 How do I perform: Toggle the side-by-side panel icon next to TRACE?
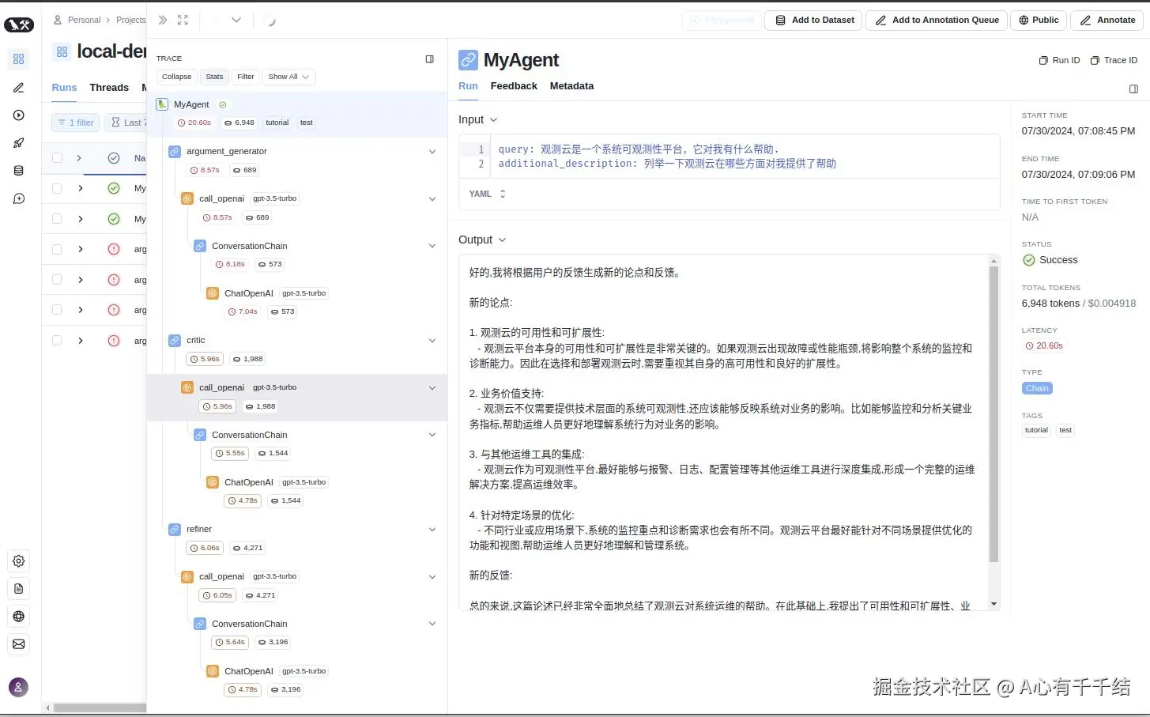[429, 58]
